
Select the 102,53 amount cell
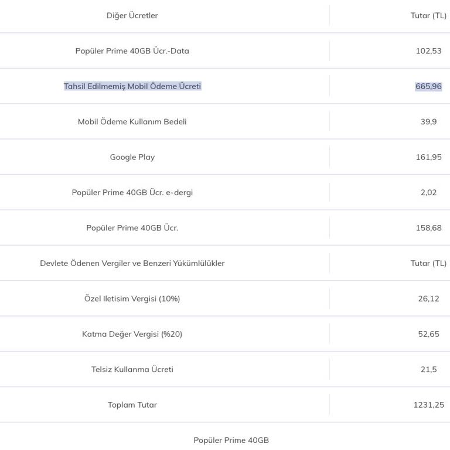point(428,51)
